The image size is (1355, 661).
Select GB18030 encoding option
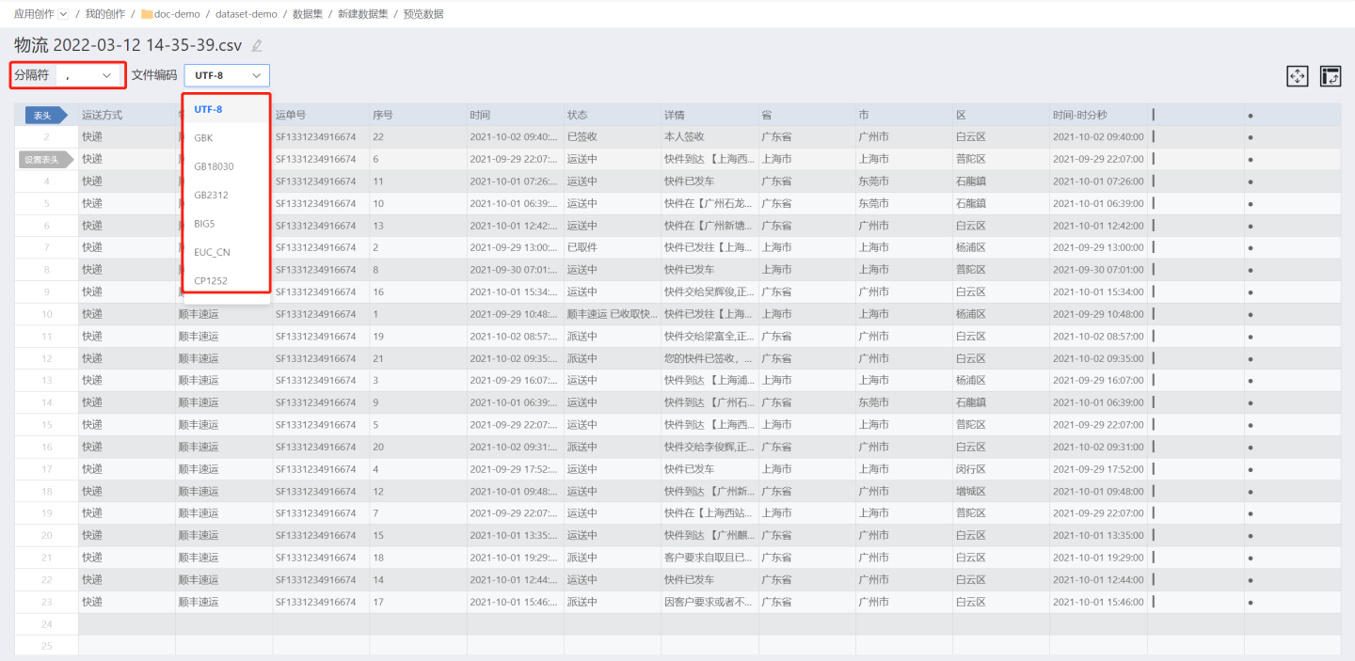(214, 166)
